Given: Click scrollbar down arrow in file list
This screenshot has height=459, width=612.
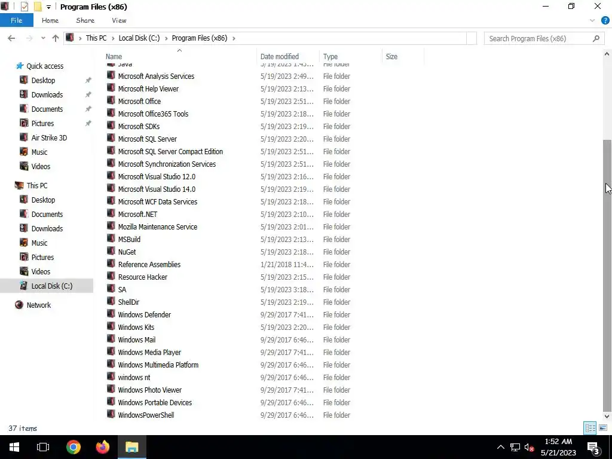Looking at the screenshot, I should pyautogui.click(x=607, y=416).
